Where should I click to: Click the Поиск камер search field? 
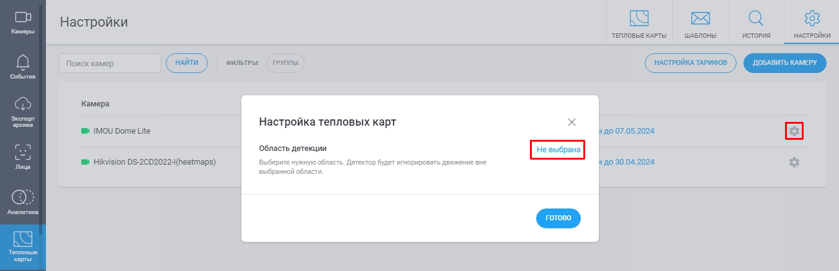(110, 63)
